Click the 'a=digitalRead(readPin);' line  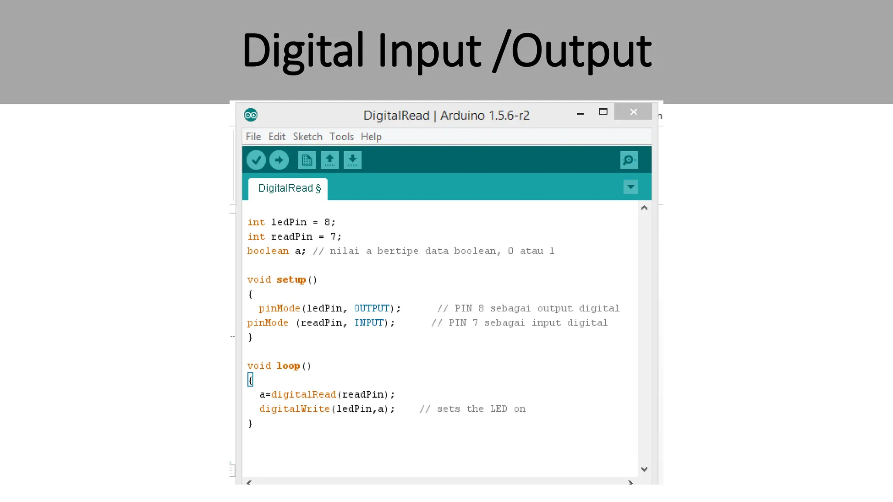tap(327, 395)
